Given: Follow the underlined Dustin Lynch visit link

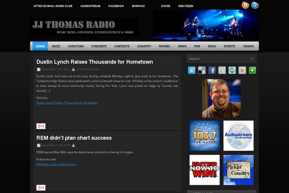Looking at the screenshot, I should pos(67,103).
